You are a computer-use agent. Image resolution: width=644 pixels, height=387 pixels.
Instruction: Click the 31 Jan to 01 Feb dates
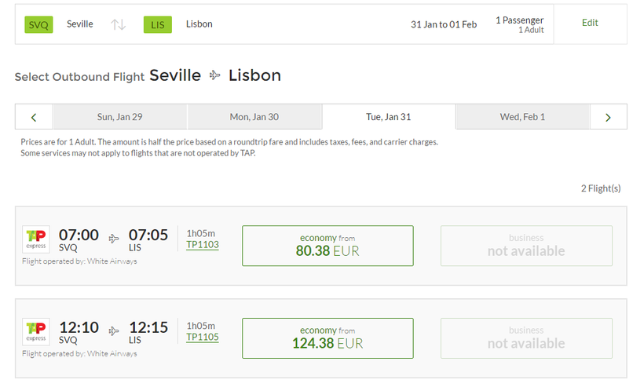[444, 24]
